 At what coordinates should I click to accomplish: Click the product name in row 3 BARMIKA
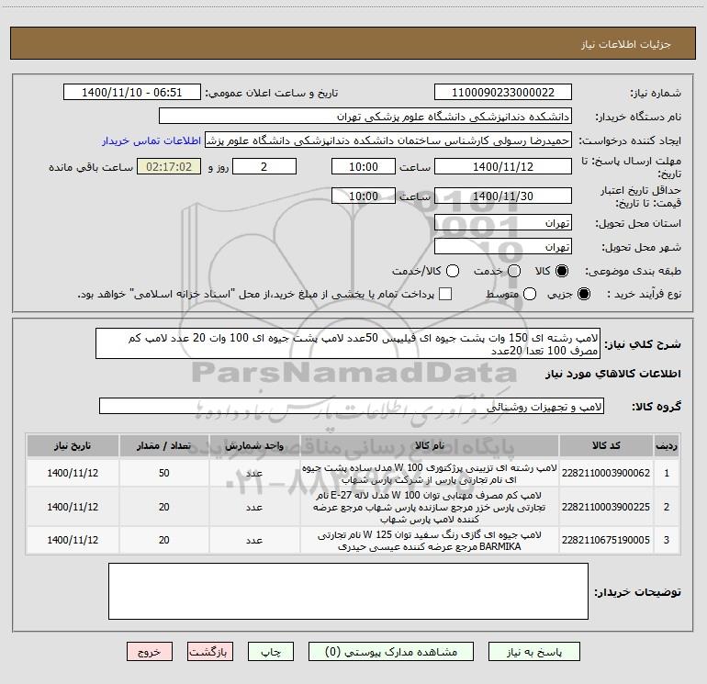pos(430,541)
